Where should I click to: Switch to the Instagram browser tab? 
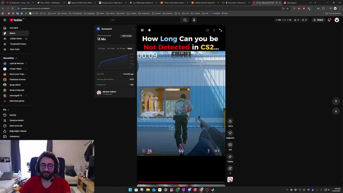coord(297,3)
